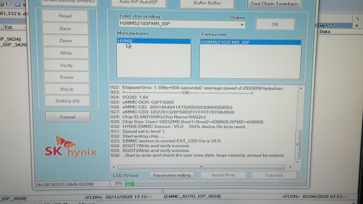This screenshot has height=204, width=363.
Task: Cancel the current write operation
Action: click(x=67, y=117)
